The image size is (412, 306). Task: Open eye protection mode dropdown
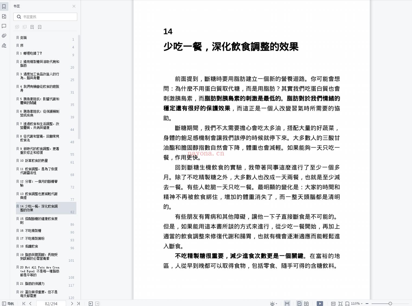point(274,304)
